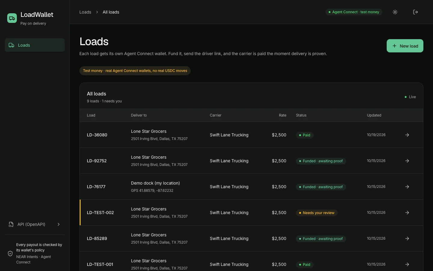Click the Funded awaiting proof status of LD-92752

pyautogui.click(x=321, y=161)
